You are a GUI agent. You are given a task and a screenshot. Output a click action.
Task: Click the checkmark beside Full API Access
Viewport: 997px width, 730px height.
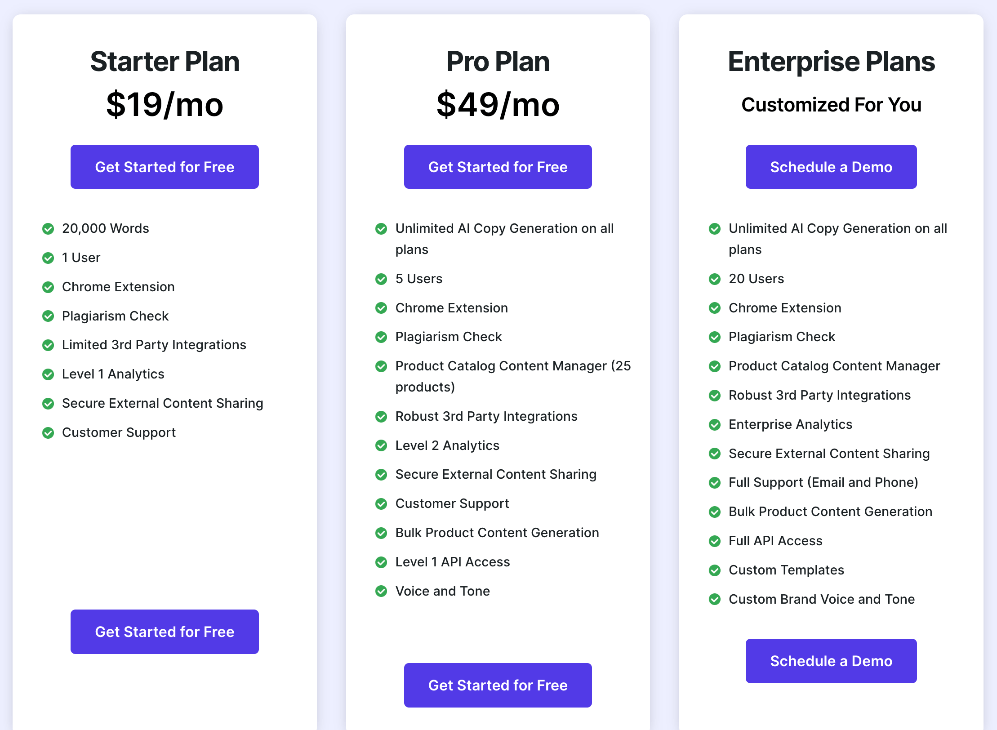click(x=715, y=541)
